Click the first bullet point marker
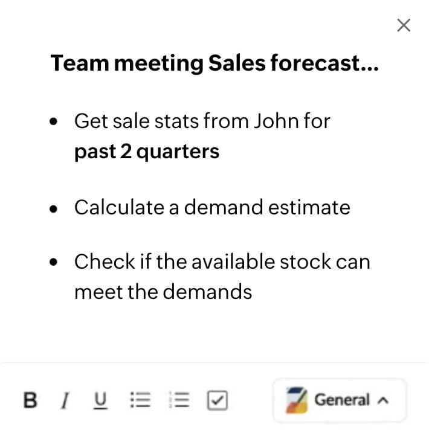 click(54, 122)
